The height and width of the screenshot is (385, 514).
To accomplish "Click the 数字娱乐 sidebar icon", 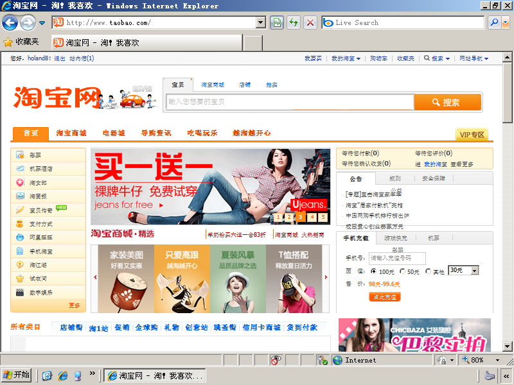I will point(20,293).
